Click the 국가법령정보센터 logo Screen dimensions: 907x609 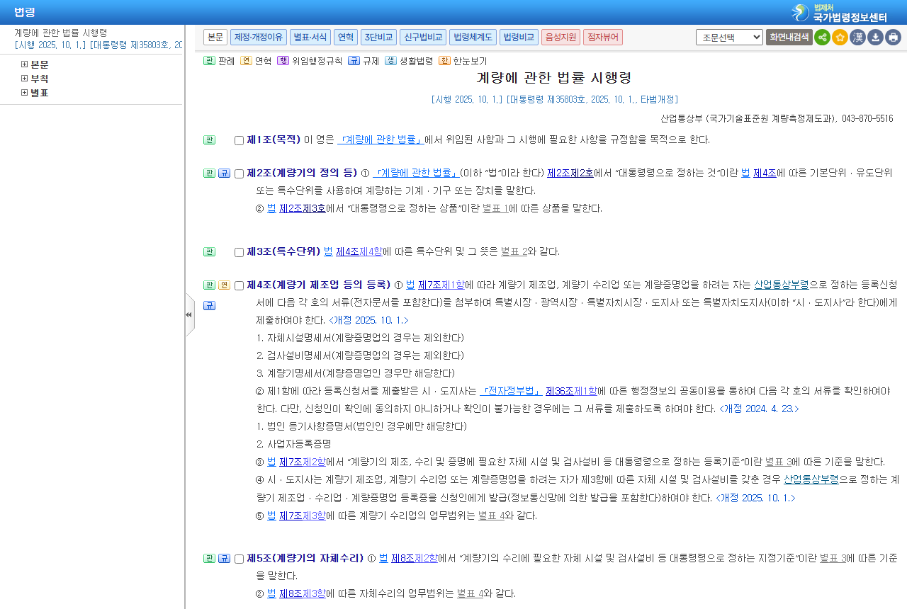tap(840, 13)
